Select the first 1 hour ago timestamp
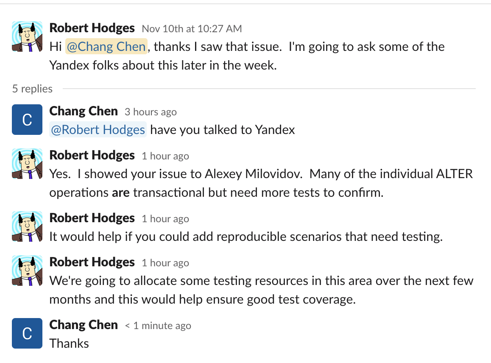 pos(165,156)
